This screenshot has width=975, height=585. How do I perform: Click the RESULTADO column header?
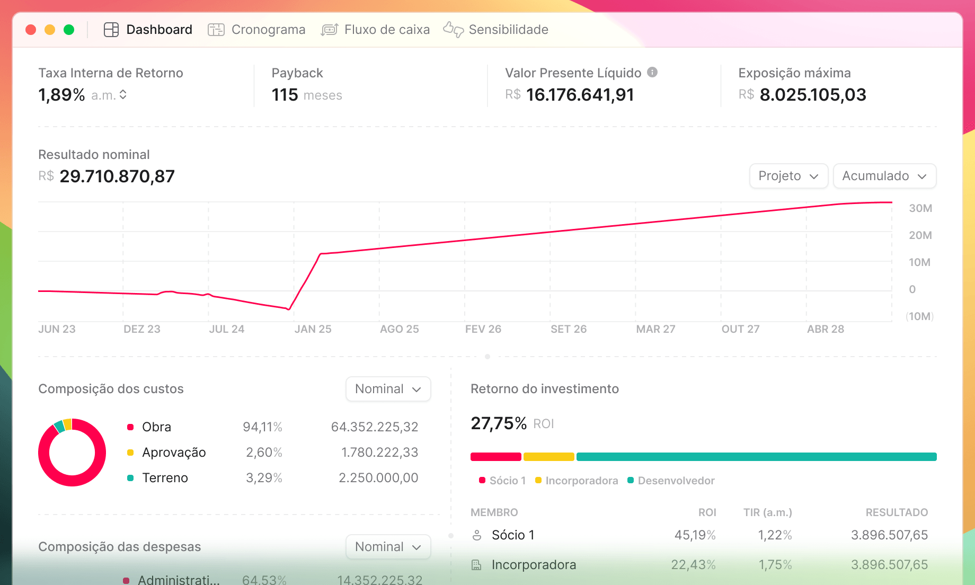(x=897, y=512)
